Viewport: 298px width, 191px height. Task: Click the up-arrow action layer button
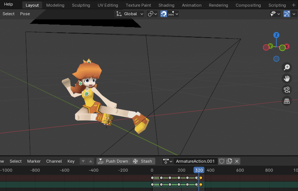pyautogui.click(x=91, y=161)
